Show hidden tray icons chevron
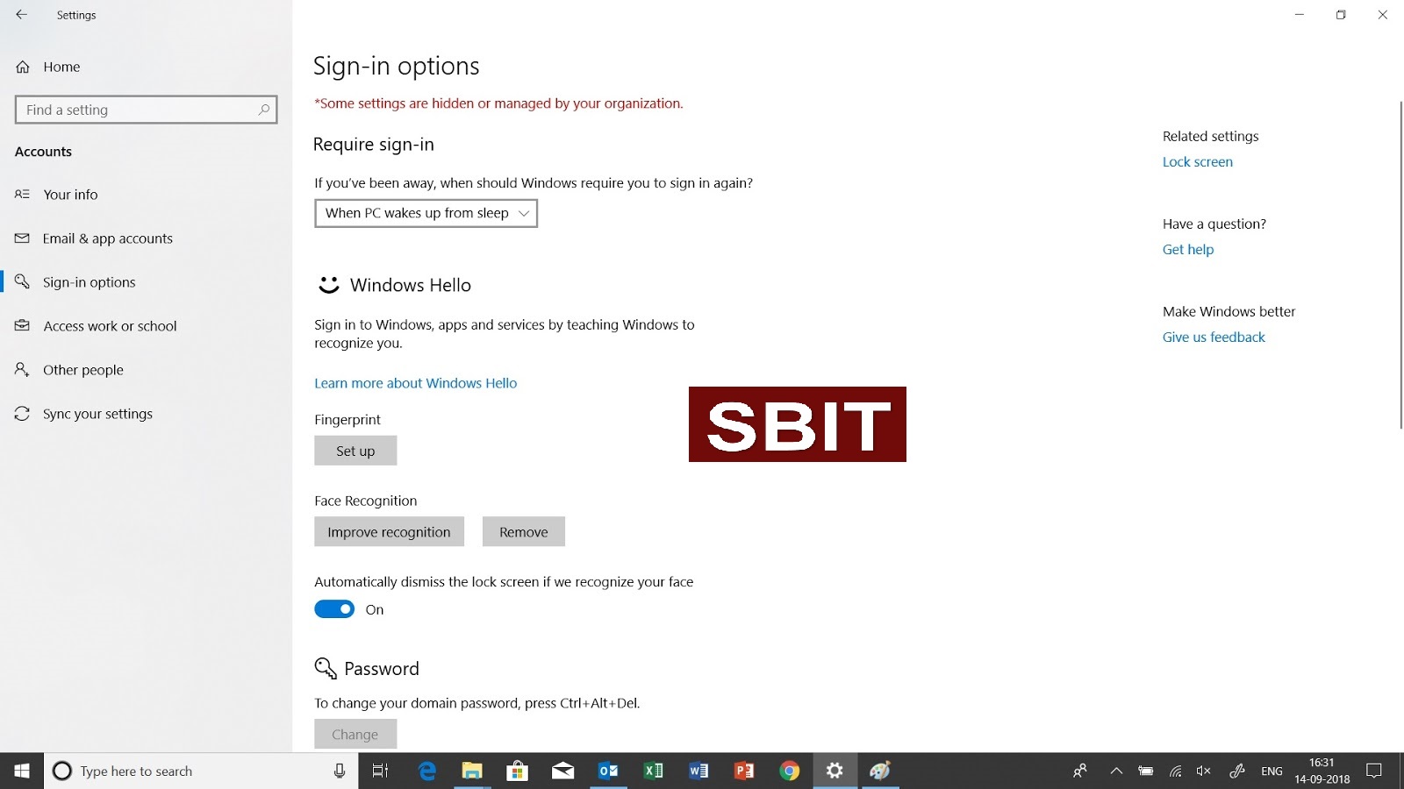 tap(1116, 771)
